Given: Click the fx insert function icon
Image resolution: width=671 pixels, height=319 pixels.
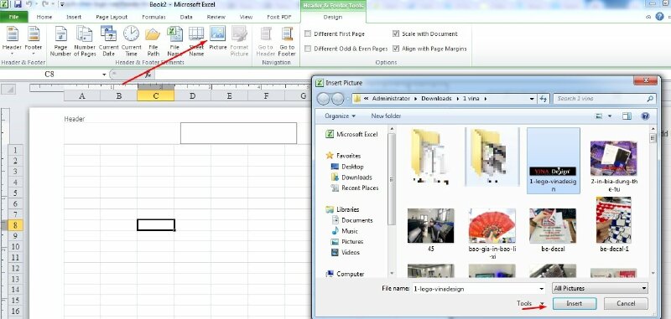Looking at the screenshot, I should (148, 75).
